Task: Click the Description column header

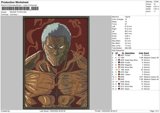Action: click(x=130, y=53)
